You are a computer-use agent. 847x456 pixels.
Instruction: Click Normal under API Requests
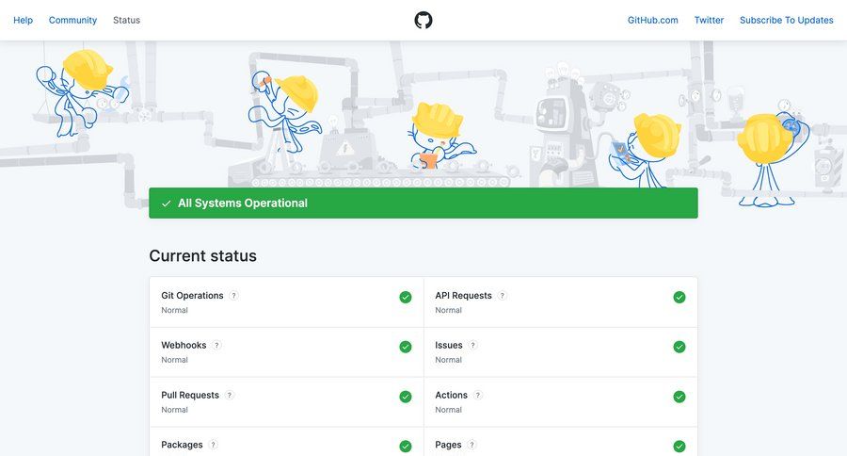coord(448,310)
